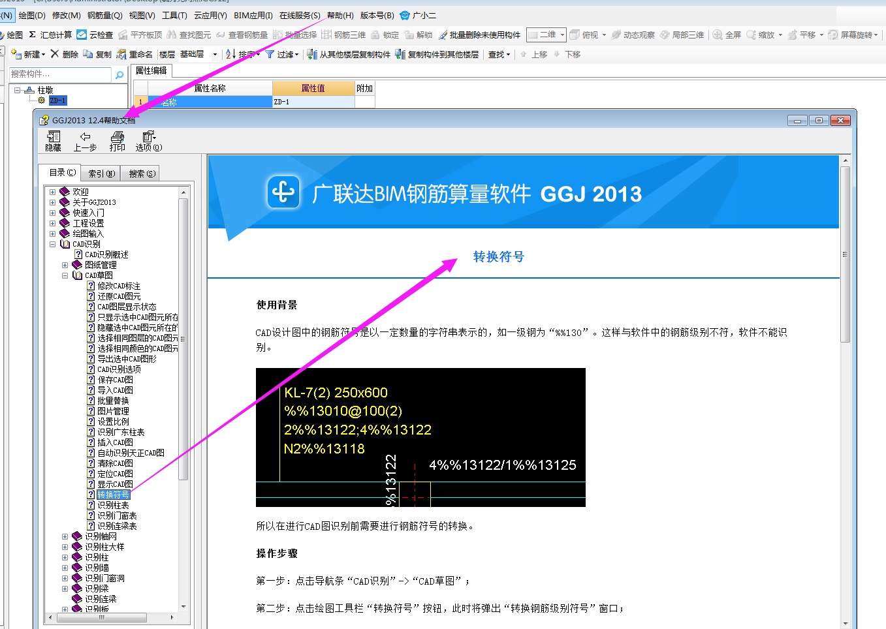Click the contents tree horizontal scrollbar
Viewport: 886px width, 629px height.
coord(101,617)
